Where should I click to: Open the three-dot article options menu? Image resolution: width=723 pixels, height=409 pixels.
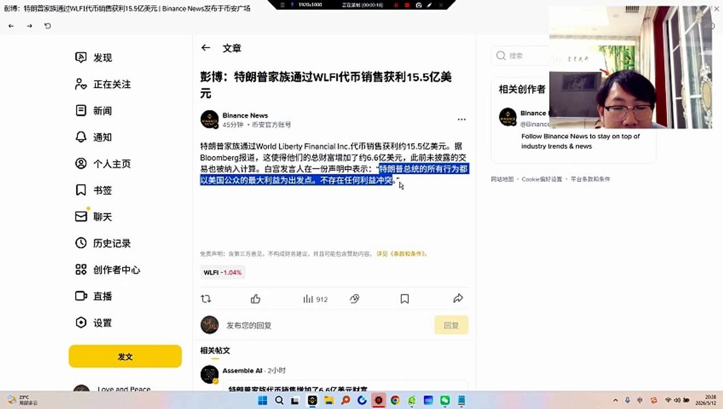462,119
